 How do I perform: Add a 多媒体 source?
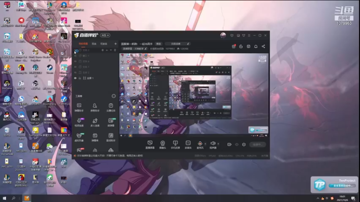188,145
